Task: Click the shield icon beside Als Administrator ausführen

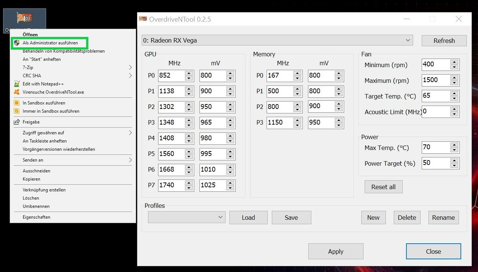Action: coord(16,43)
